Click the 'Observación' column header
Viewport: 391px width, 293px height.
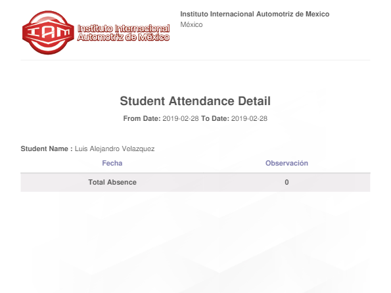[x=287, y=163]
